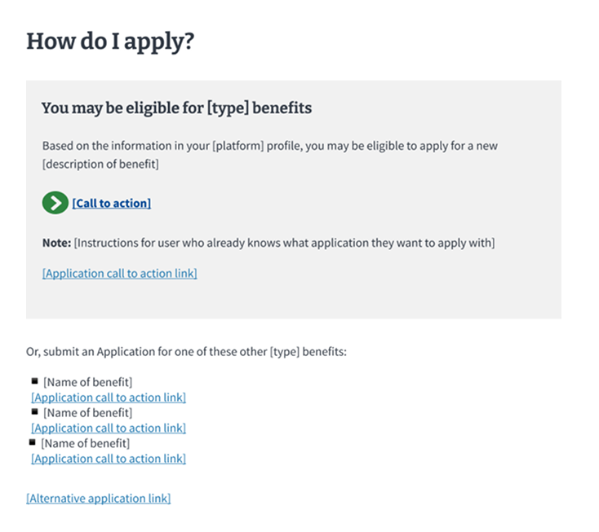The image size is (599, 532).
Task: Click the first square bullet marker
Action: click(x=35, y=381)
